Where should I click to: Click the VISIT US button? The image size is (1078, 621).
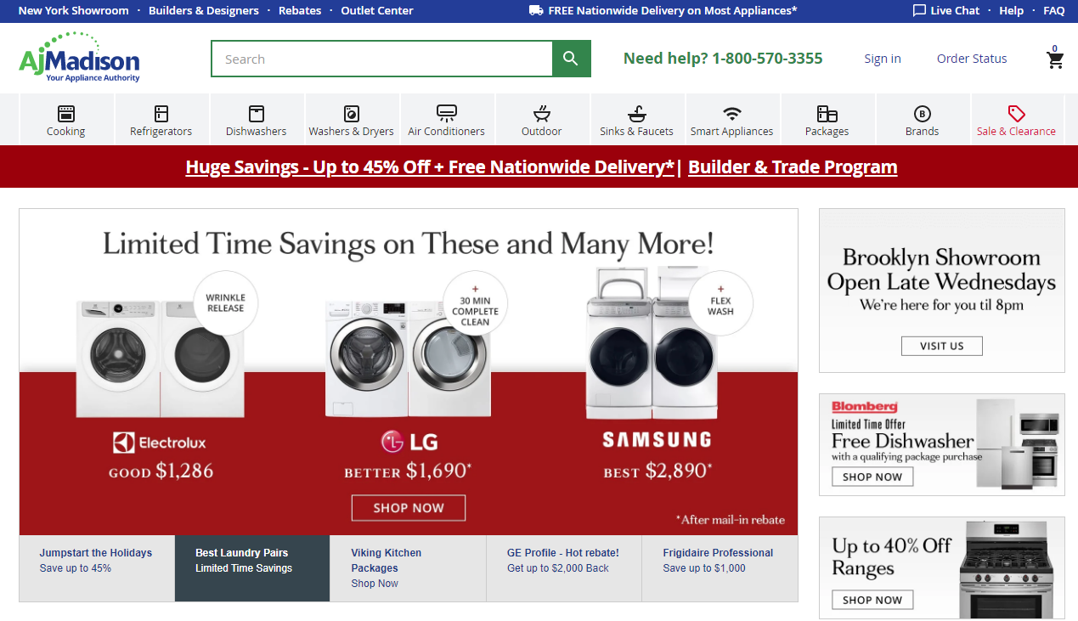click(942, 346)
